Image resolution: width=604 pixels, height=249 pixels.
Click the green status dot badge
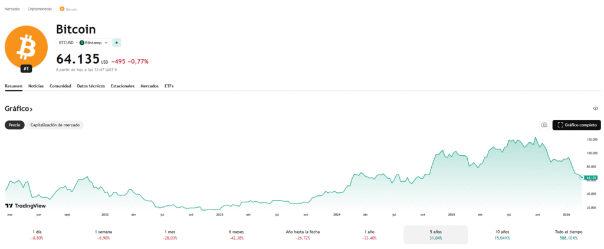117,43
